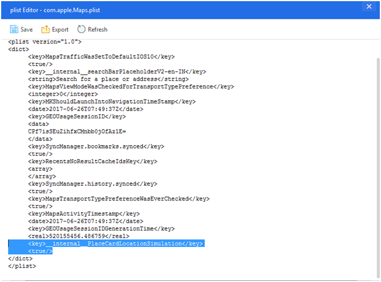Click the data value CPf7isSEuZihfxCMnbb0jOfAz1E=

tap(77, 132)
